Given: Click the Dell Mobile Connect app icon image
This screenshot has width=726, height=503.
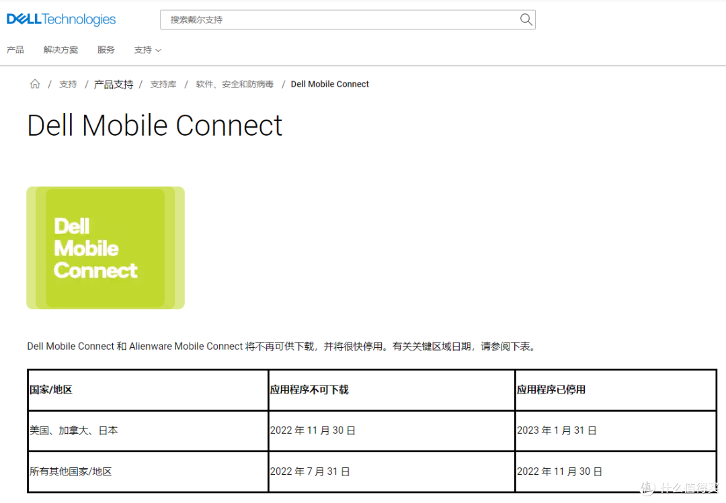Looking at the screenshot, I should (105, 247).
